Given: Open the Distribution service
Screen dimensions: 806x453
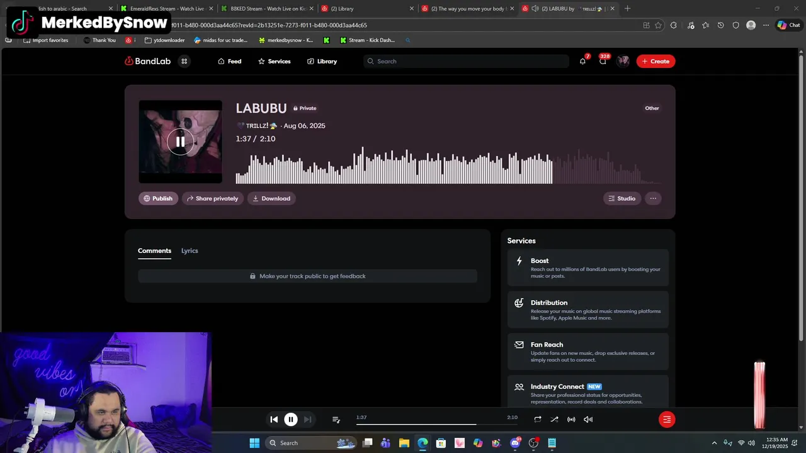Looking at the screenshot, I should 587,310.
